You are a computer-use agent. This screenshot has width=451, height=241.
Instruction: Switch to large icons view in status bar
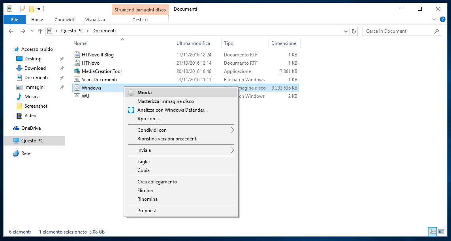point(441,232)
